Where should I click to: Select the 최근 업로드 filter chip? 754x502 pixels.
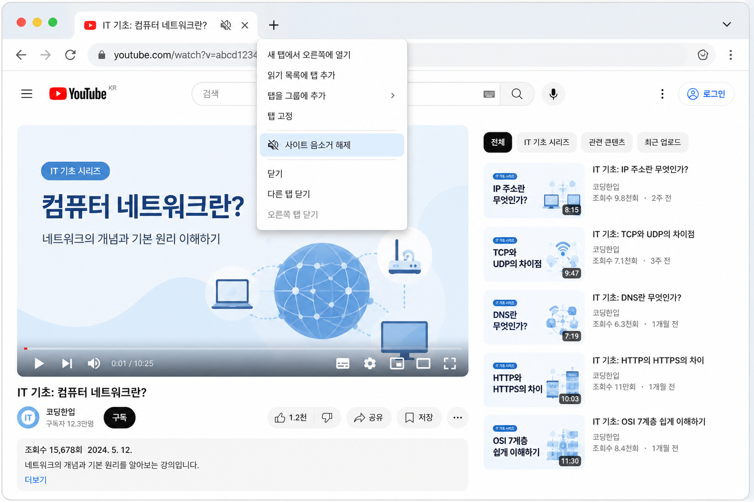(663, 142)
